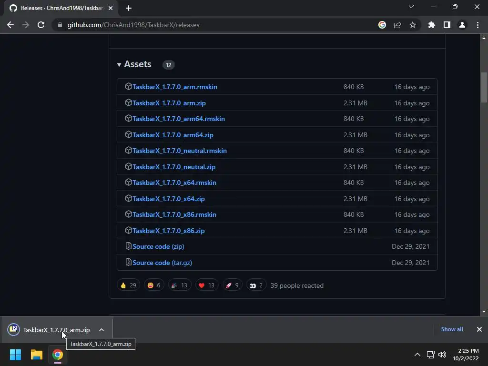488x366 pixels.
Task: Toggle the browser side panel icon
Action: (x=447, y=25)
